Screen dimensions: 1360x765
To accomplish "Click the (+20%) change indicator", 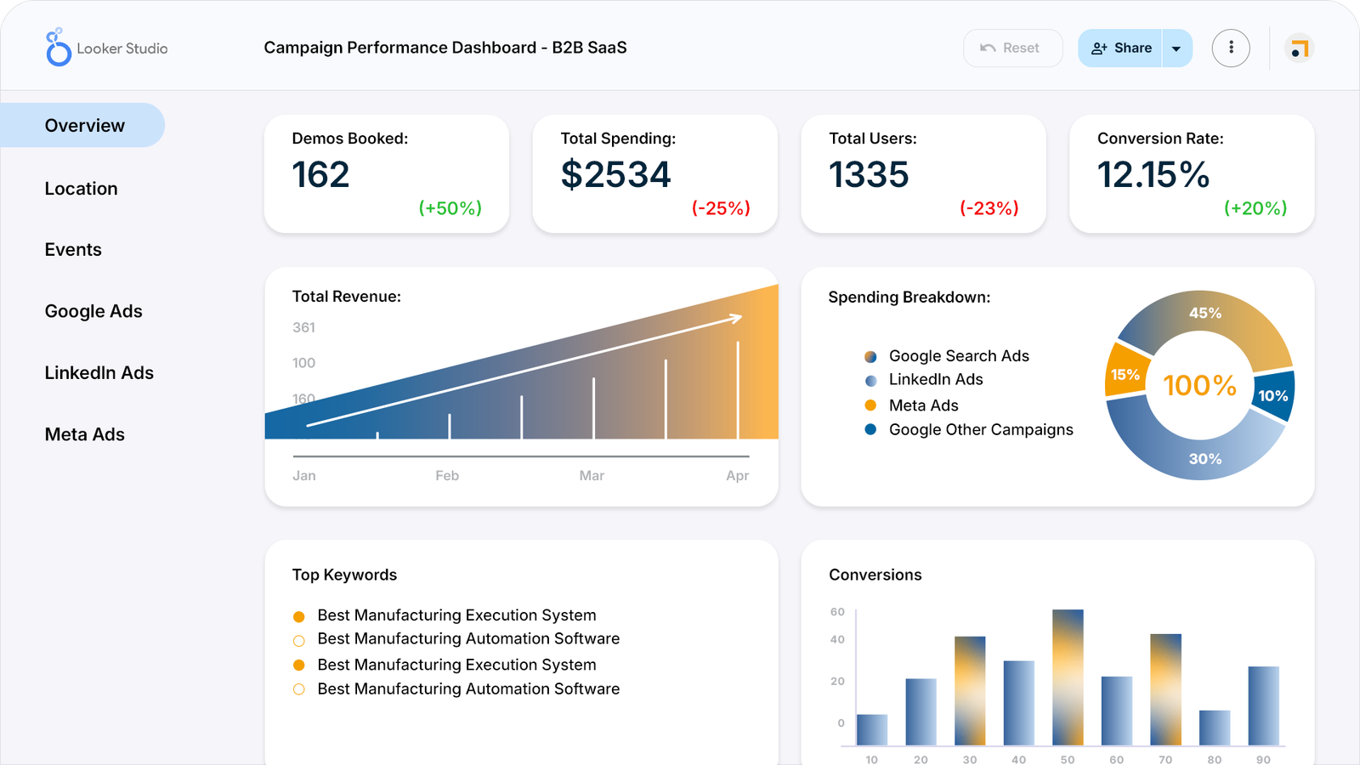I will coord(1255,208).
